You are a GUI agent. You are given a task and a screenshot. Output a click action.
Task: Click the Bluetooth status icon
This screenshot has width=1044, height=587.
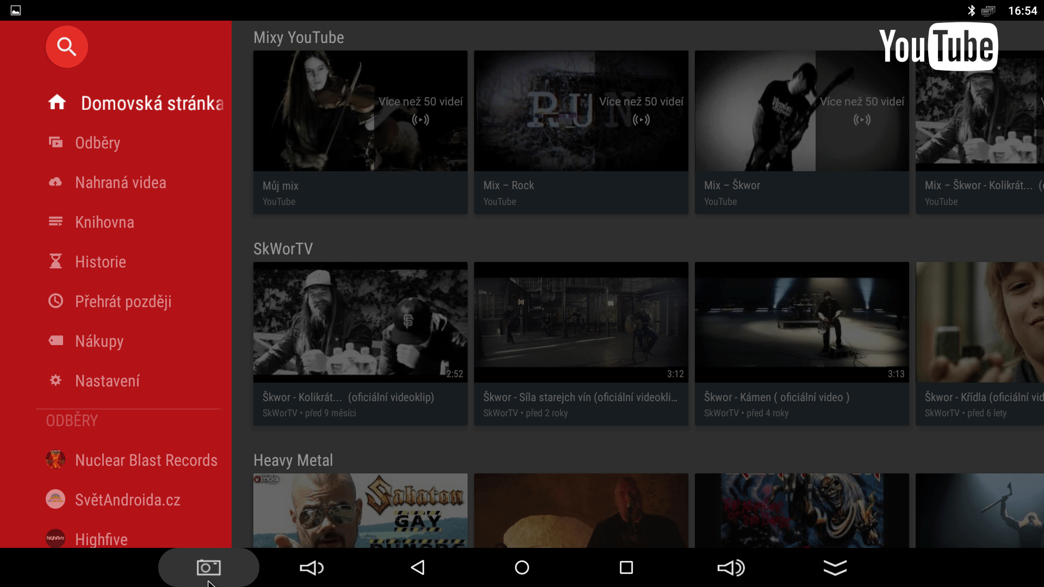pyautogui.click(x=971, y=10)
